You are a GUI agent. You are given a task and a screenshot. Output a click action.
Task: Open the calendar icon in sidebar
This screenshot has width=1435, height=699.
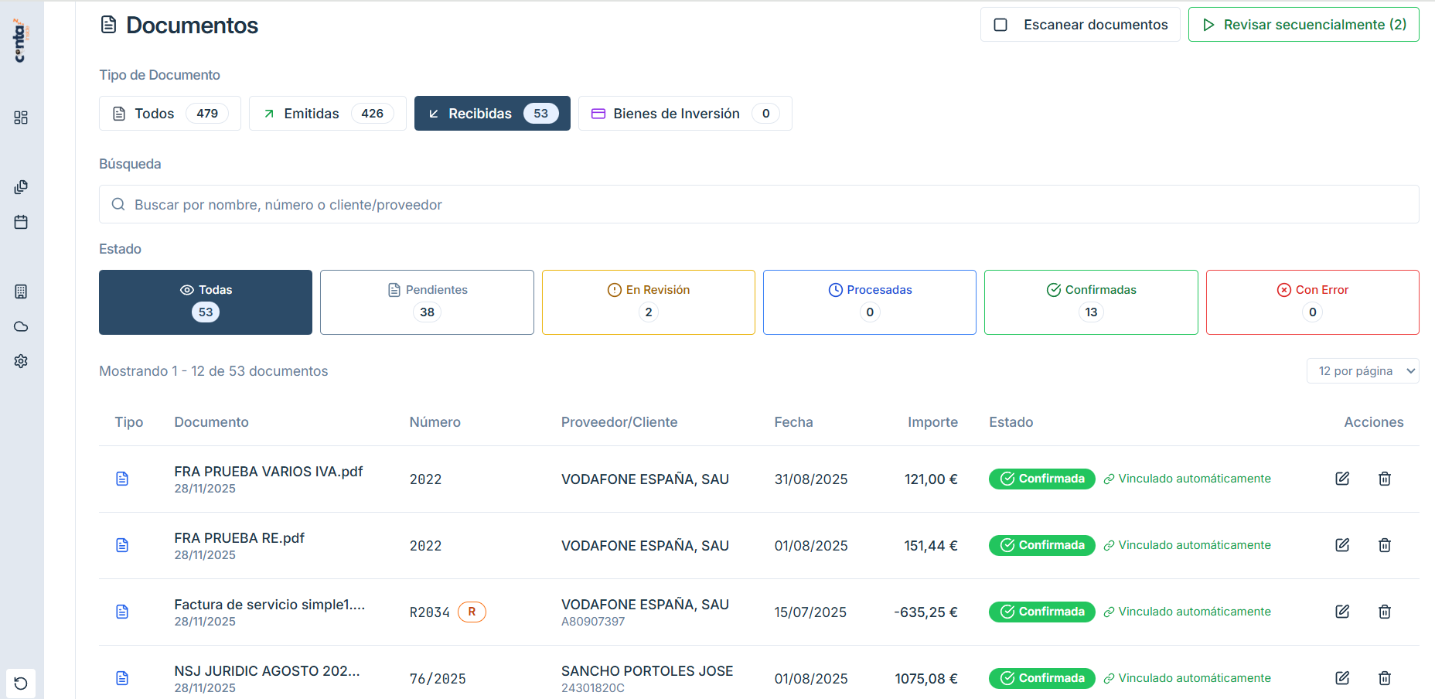pyautogui.click(x=21, y=222)
